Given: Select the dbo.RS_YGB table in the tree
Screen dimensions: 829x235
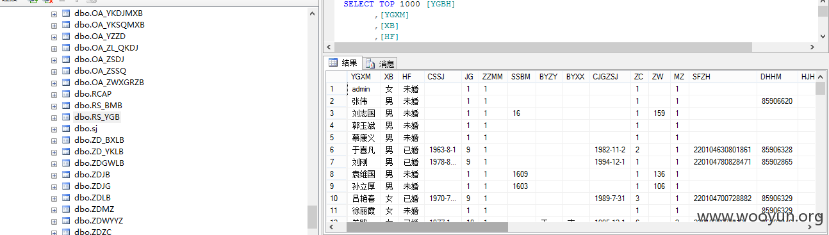Looking at the screenshot, I should pos(97,117).
